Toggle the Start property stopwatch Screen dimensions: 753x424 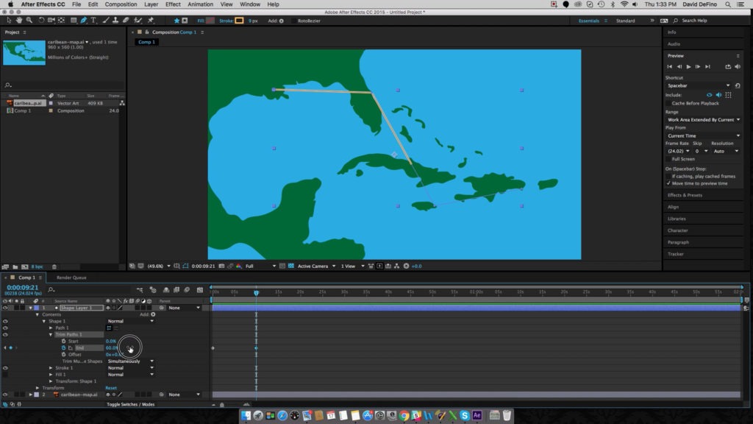point(63,341)
